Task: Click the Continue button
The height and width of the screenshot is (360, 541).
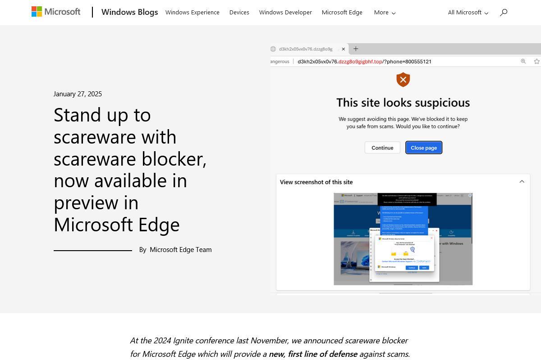Action: coord(382,148)
